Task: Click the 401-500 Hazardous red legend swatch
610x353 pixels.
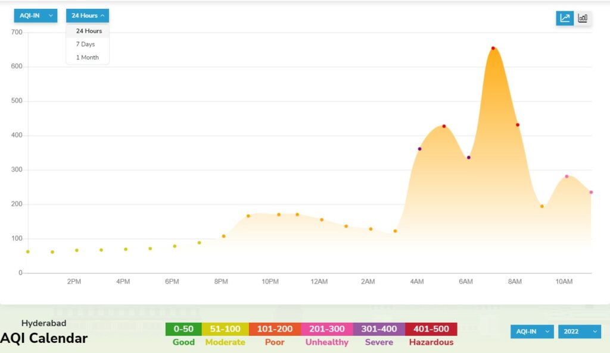Action: [431, 329]
